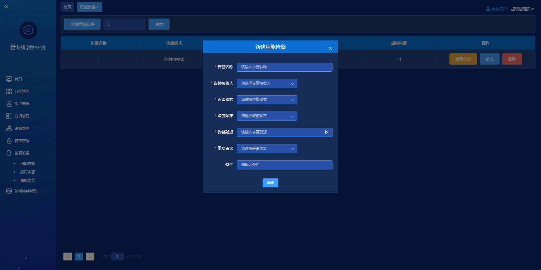
Task: Open 漏损告警 in sidebar submenu
Action: 28,180
